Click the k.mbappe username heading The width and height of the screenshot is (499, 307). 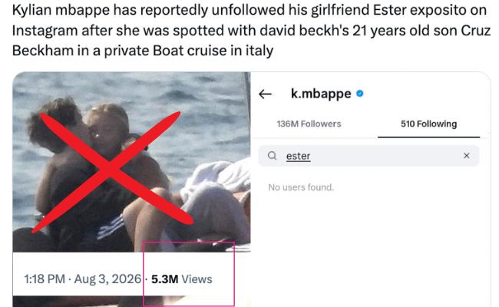(x=321, y=94)
